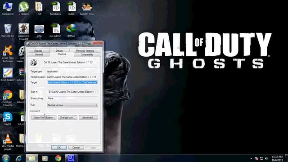Screen dimensions: 288x162
Task: Click the Advanced button
Action: 88,117
